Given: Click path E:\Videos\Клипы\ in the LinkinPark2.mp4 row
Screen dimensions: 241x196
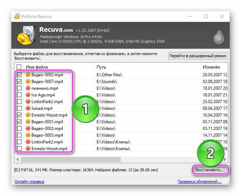Looking at the screenshot, I should (114, 142).
